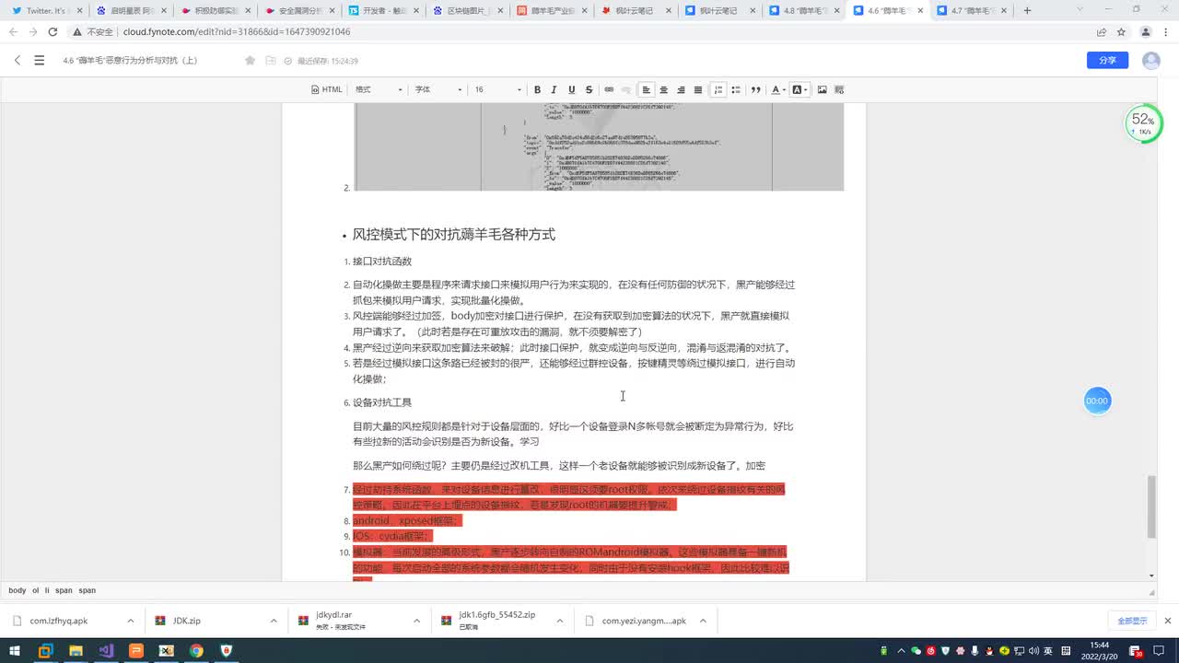Center align the text
The image size is (1179, 663).
coord(663,89)
